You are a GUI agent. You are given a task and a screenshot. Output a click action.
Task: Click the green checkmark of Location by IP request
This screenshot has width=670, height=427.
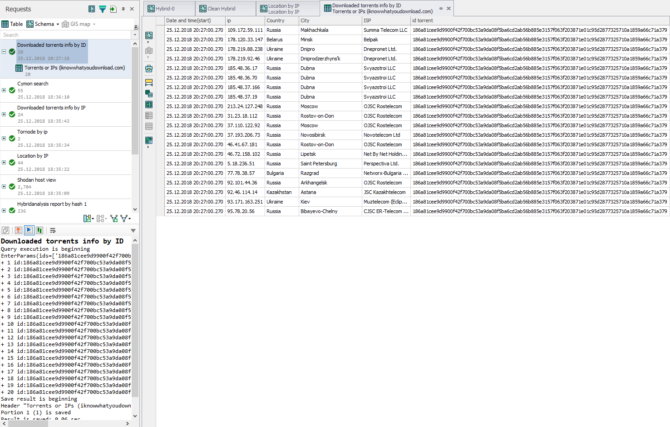pyautogui.click(x=12, y=163)
